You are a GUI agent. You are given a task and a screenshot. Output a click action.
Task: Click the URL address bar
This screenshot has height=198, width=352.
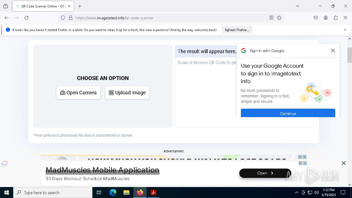click(170, 18)
